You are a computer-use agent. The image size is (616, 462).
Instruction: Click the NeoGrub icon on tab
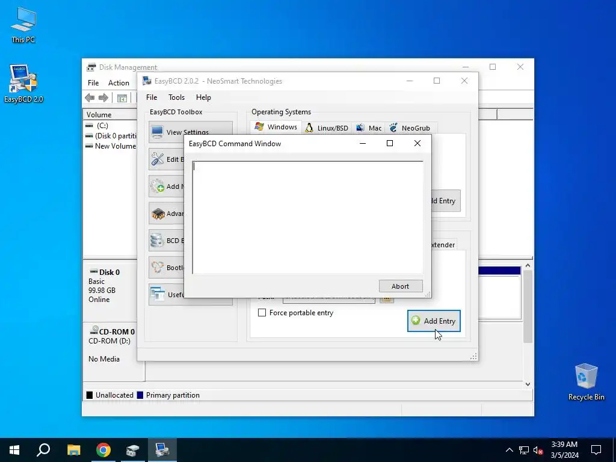[x=393, y=128]
